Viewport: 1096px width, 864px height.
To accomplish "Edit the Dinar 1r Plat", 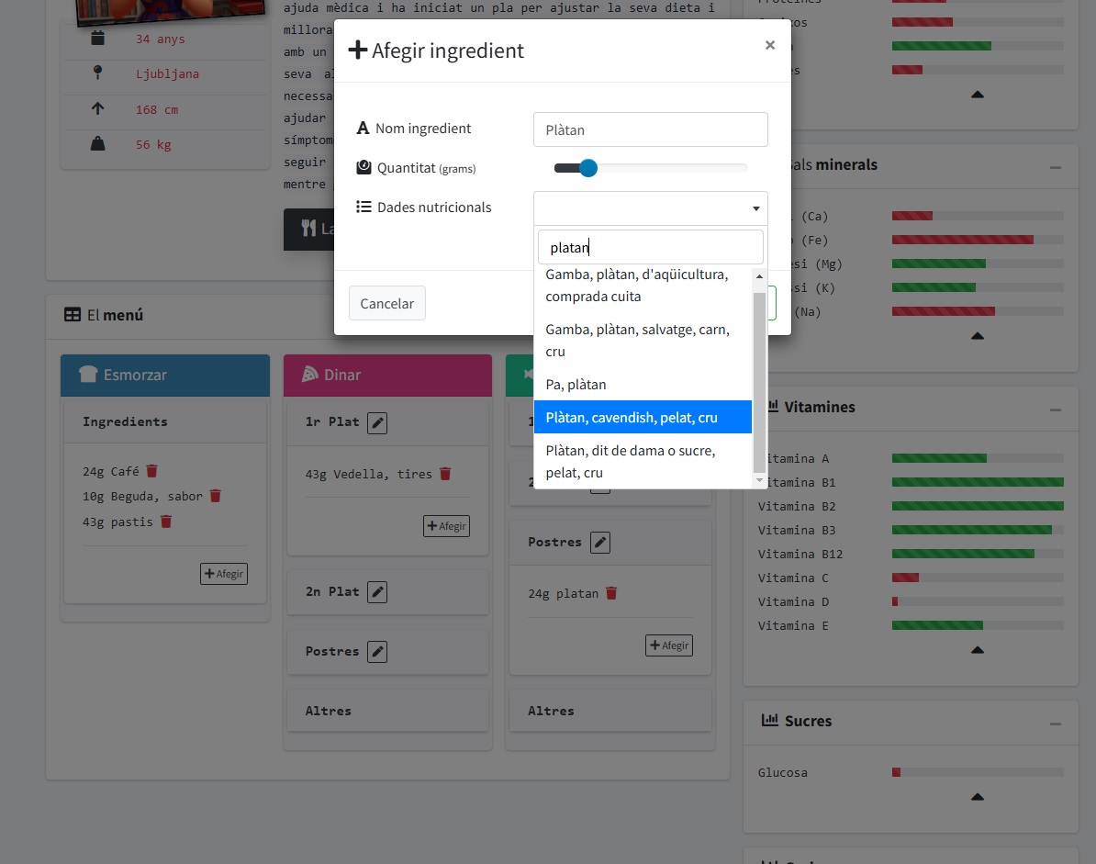I will pyautogui.click(x=377, y=422).
